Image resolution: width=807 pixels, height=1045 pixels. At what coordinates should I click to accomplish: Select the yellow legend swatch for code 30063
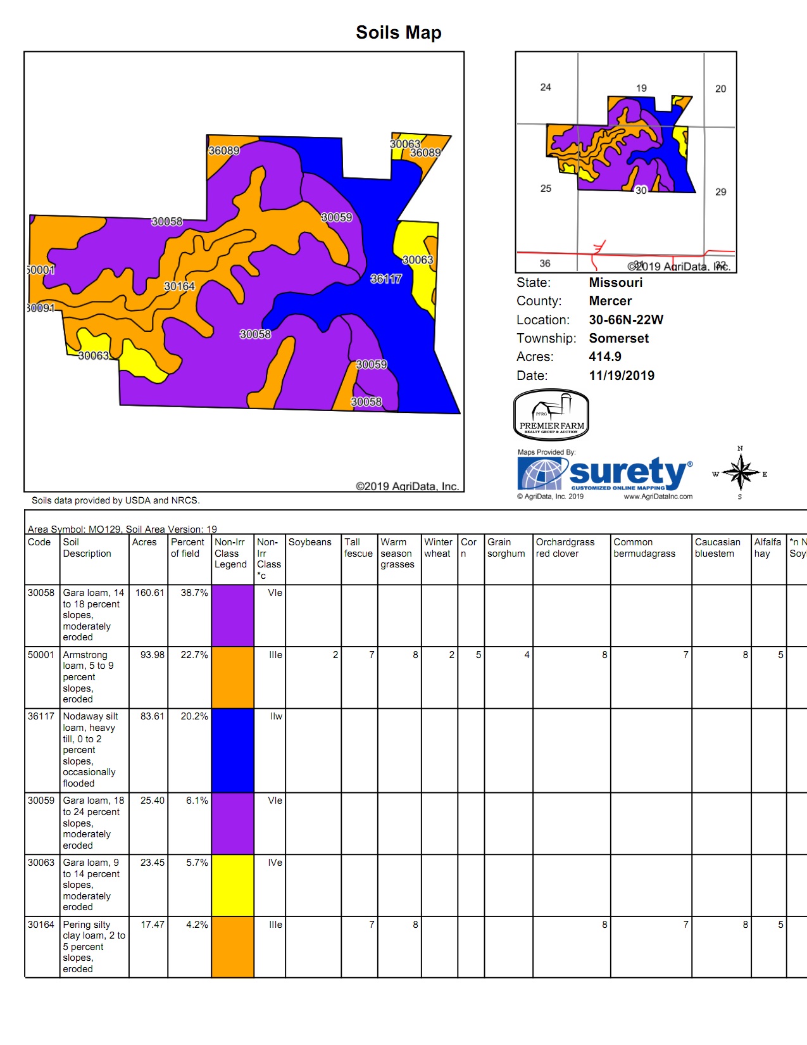[232, 885]
